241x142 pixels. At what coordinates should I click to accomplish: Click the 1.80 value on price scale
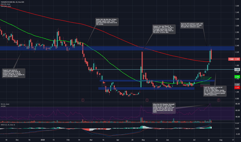237,66
